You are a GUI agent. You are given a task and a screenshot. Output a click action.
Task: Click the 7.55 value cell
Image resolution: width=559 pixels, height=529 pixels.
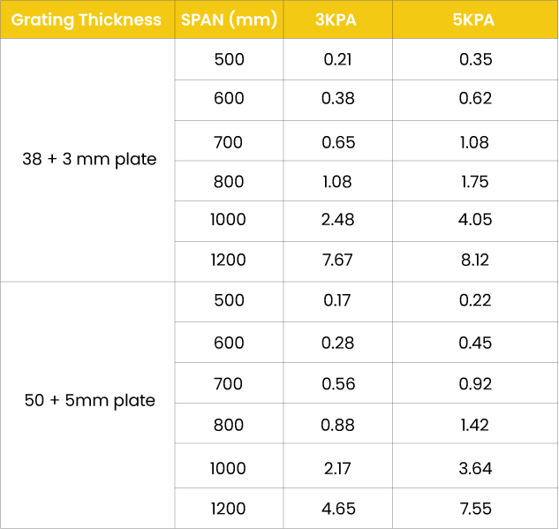point(475,509)
